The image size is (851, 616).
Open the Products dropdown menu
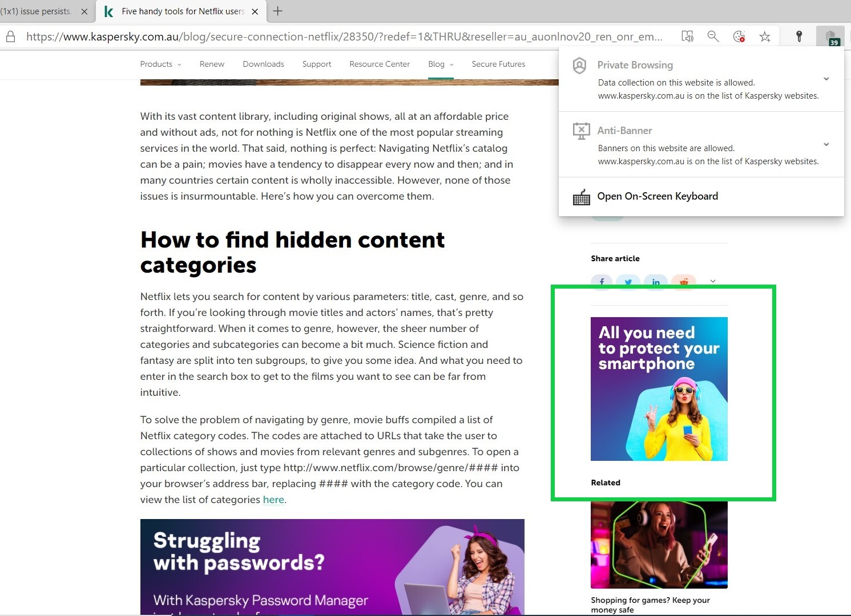pos(160,64)
